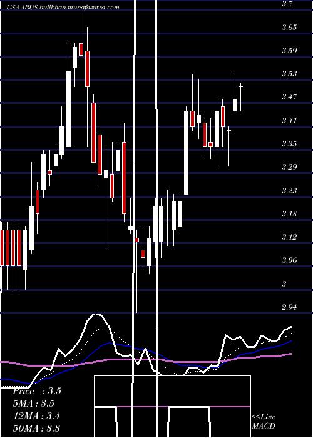
Task: Click the 3.53 price axis label
Action: point(289,74)
